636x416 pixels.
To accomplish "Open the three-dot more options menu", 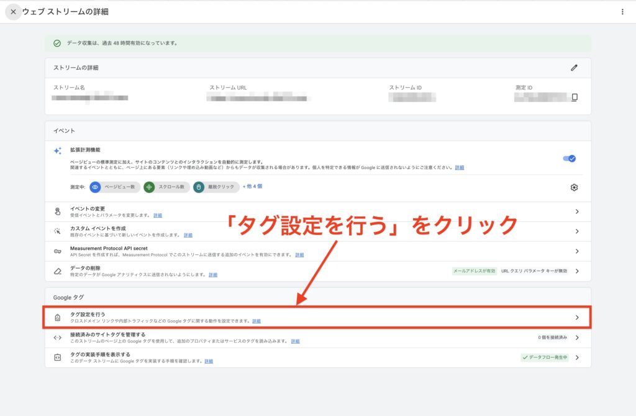I will (622, 12).
